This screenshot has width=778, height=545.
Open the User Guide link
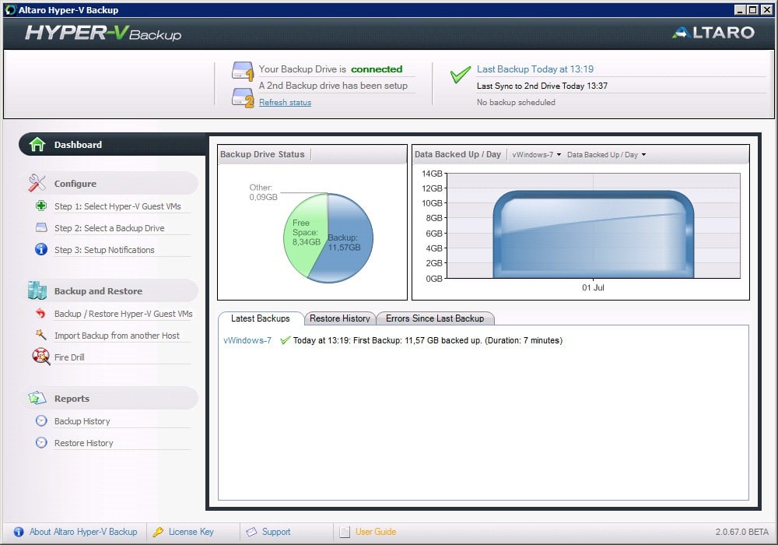pos(376,532)
